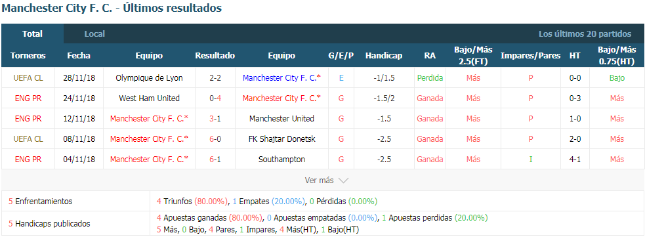The width and height of the screenshot is (645, 237).
Task: Open the Southampton team link
Action: (x=281, y=160)
